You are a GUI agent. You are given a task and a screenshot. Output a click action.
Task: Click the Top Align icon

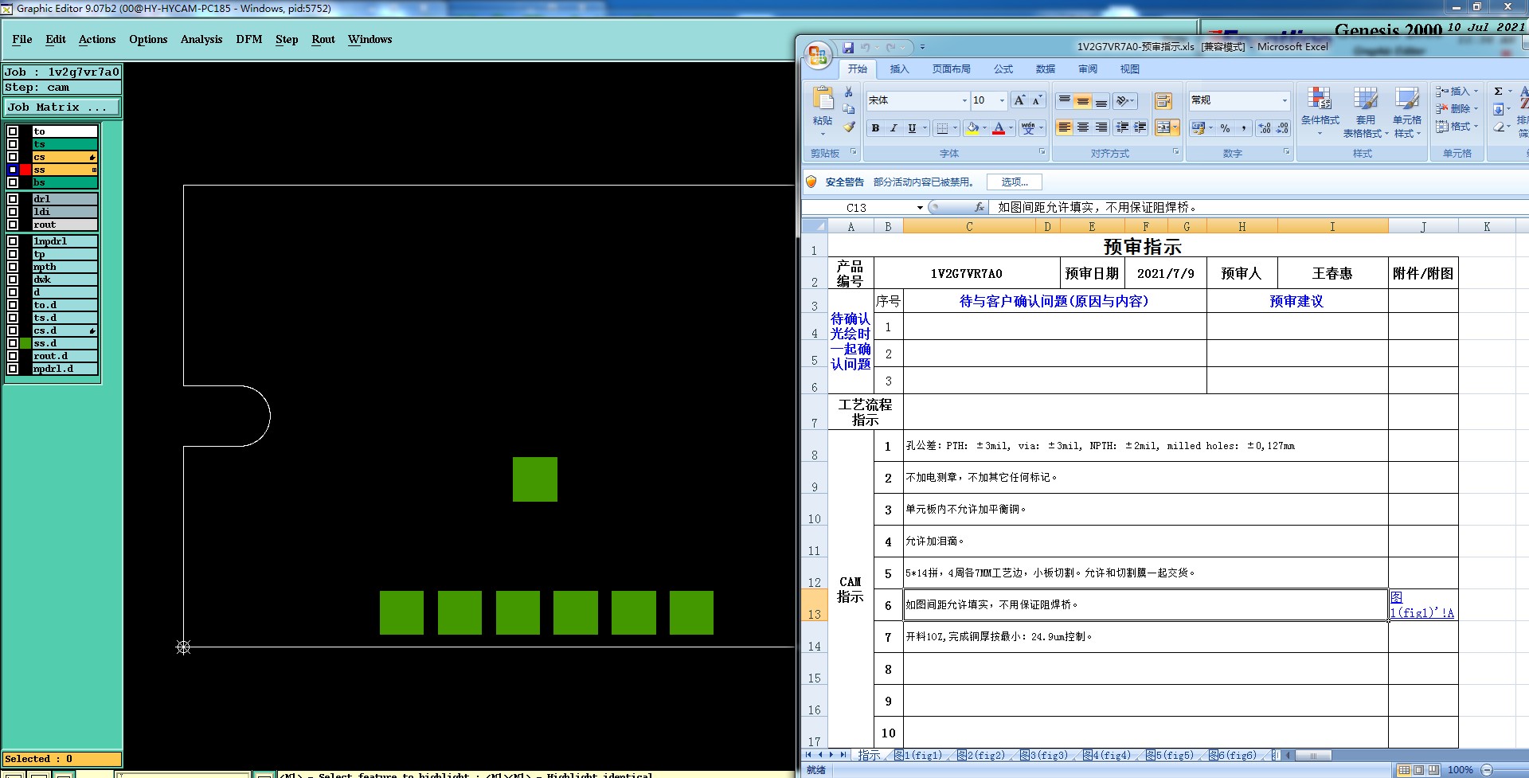[x=1064, y=101]
